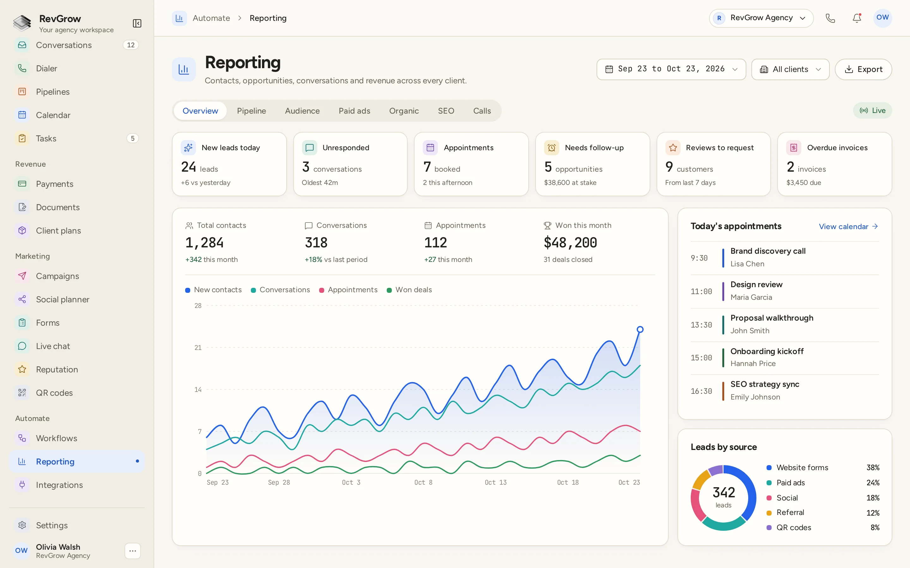Open Campaigns paper-plane icon
This screenshot has height=568, width=910.
click(x=22, y=276)
